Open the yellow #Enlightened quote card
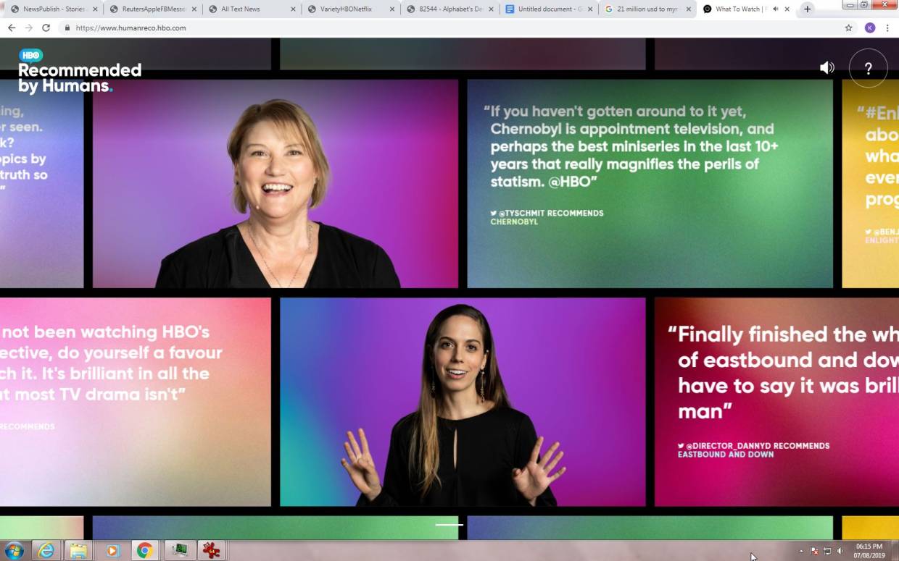The height and width of the screenshot is (561, 899). [870, 184]
